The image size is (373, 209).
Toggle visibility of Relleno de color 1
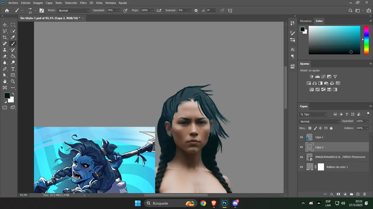[302, 167]
